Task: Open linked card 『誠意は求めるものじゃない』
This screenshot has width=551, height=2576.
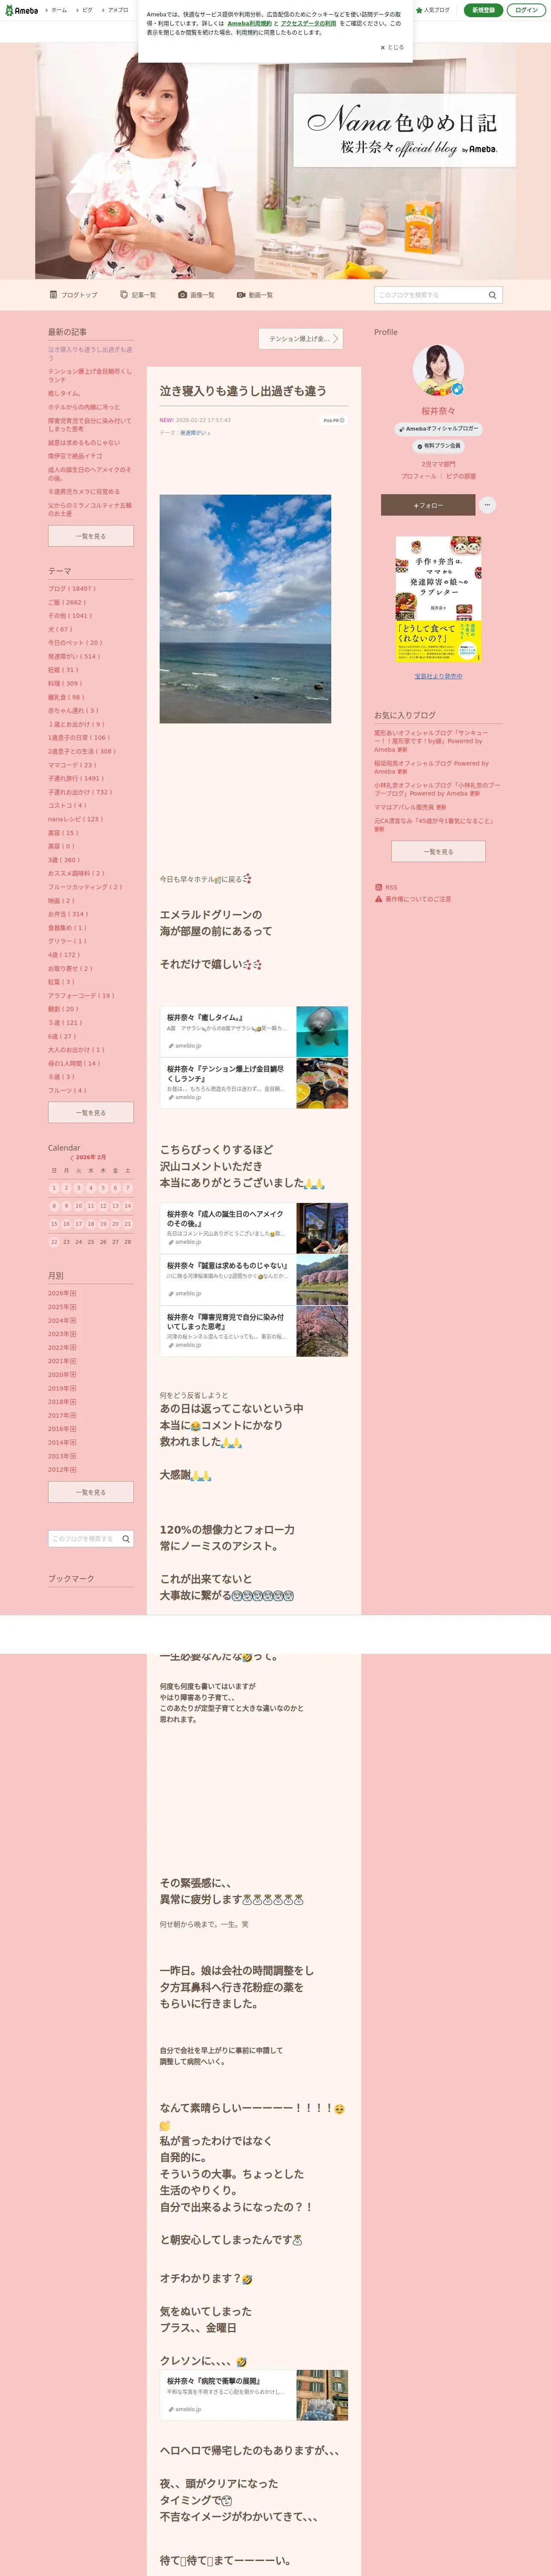Action: [x=254, y=1280]
